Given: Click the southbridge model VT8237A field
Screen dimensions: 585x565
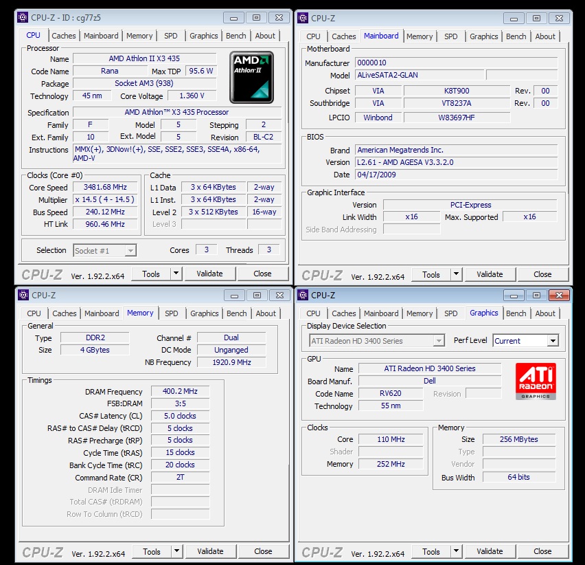Looking at the screenshot, I should click(457, 103).
